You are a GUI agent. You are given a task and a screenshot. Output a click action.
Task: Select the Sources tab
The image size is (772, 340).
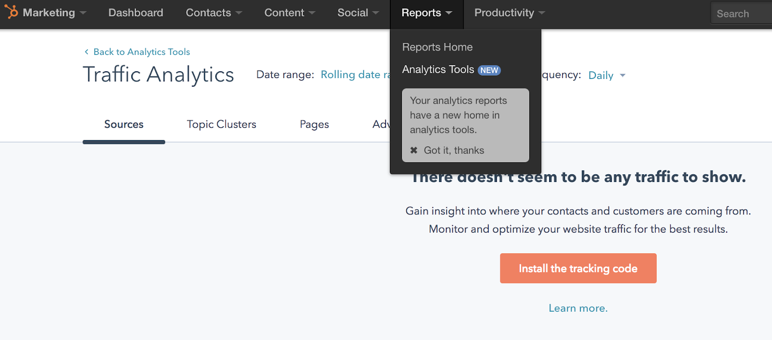pyautogui.click(x=124, y=124)
